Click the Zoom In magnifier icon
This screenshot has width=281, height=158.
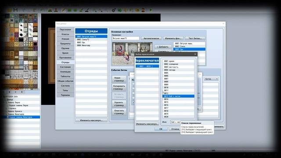click(95, 10)
